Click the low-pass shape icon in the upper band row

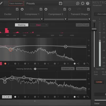coord(88,64)
